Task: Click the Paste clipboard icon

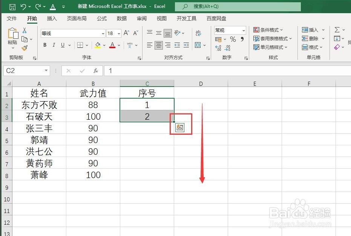Action: (13, 33)
